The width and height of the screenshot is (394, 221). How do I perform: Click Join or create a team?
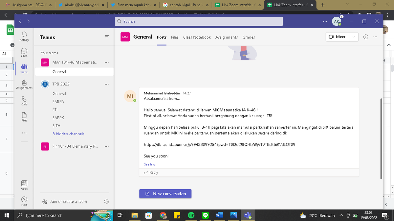pyautogui.click(x=65, y=202)
